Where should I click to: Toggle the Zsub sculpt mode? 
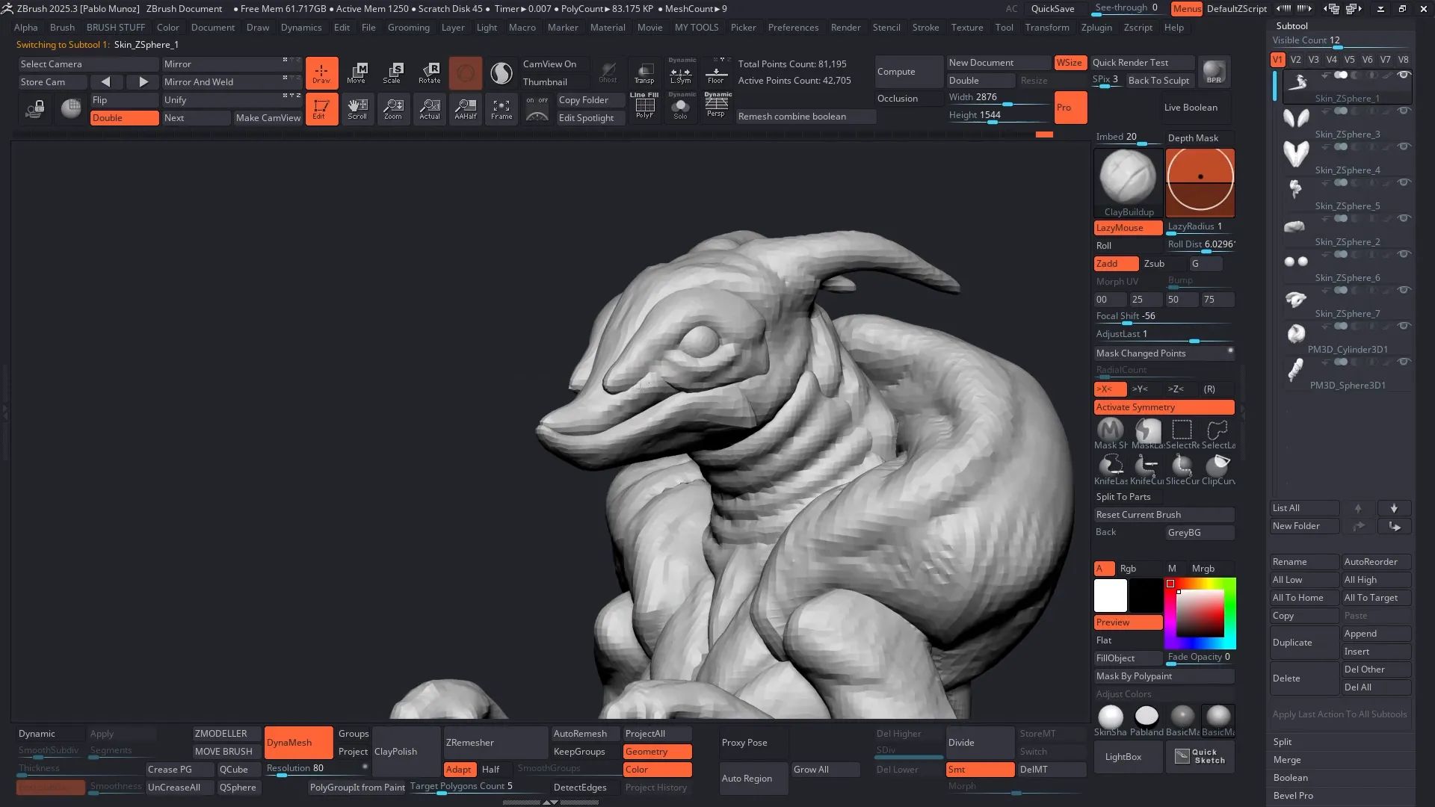pos(1154,264)
